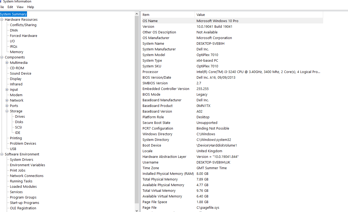The width and height of the screenshot is (348, 212).
Task: Select Conflicts/Sharing tree item
Action: click(x=23, y=25)
